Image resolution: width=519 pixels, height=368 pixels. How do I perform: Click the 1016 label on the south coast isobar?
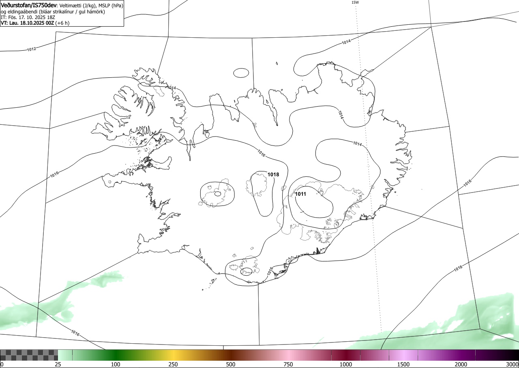click(270, 271)
